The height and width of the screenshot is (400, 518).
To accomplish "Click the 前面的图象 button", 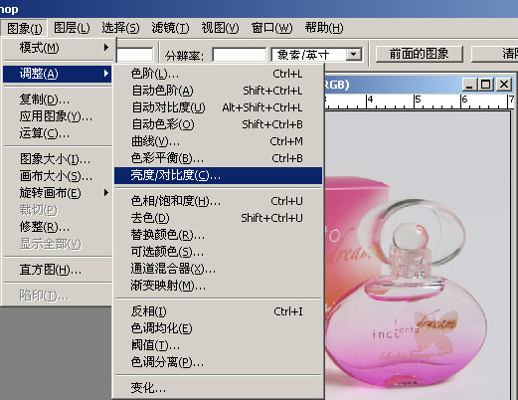I will click(419, 54).
